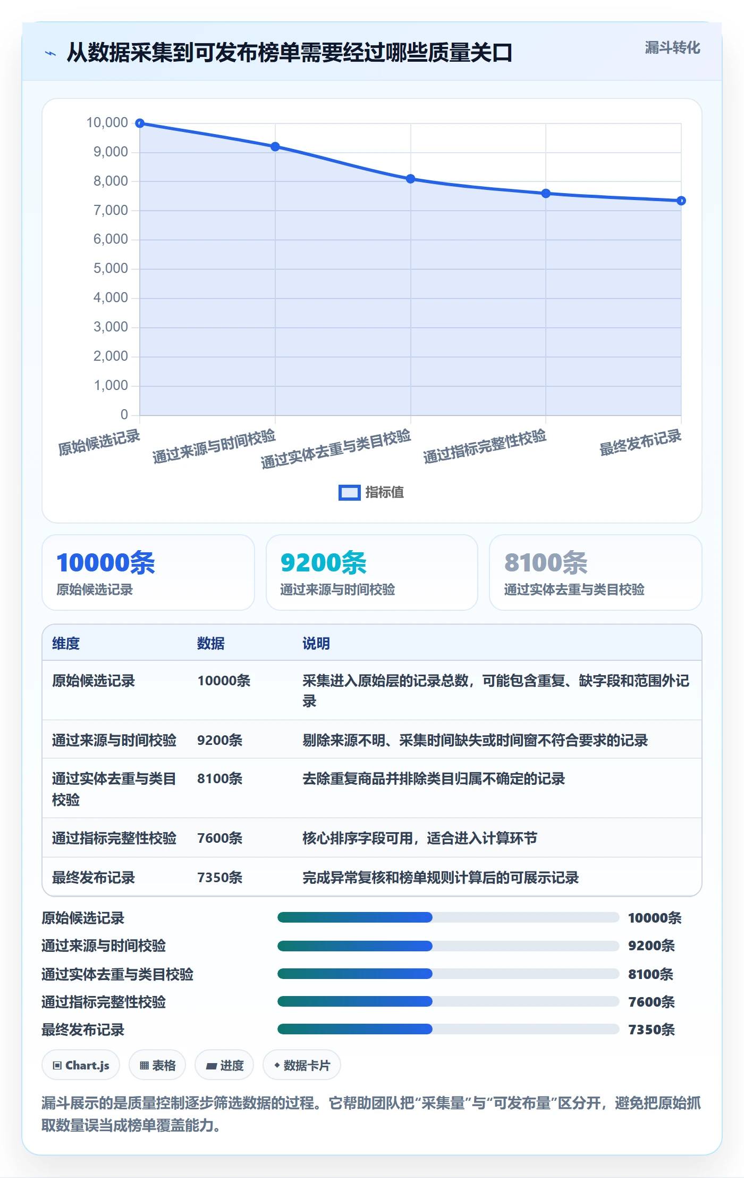Click description 核心排序字段可用，适合进入计算环节
Viewport: 744px width, 1178px height.
(420, 839)
